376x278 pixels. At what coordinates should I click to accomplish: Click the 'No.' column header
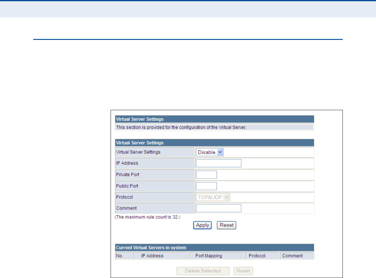(124, 256)
